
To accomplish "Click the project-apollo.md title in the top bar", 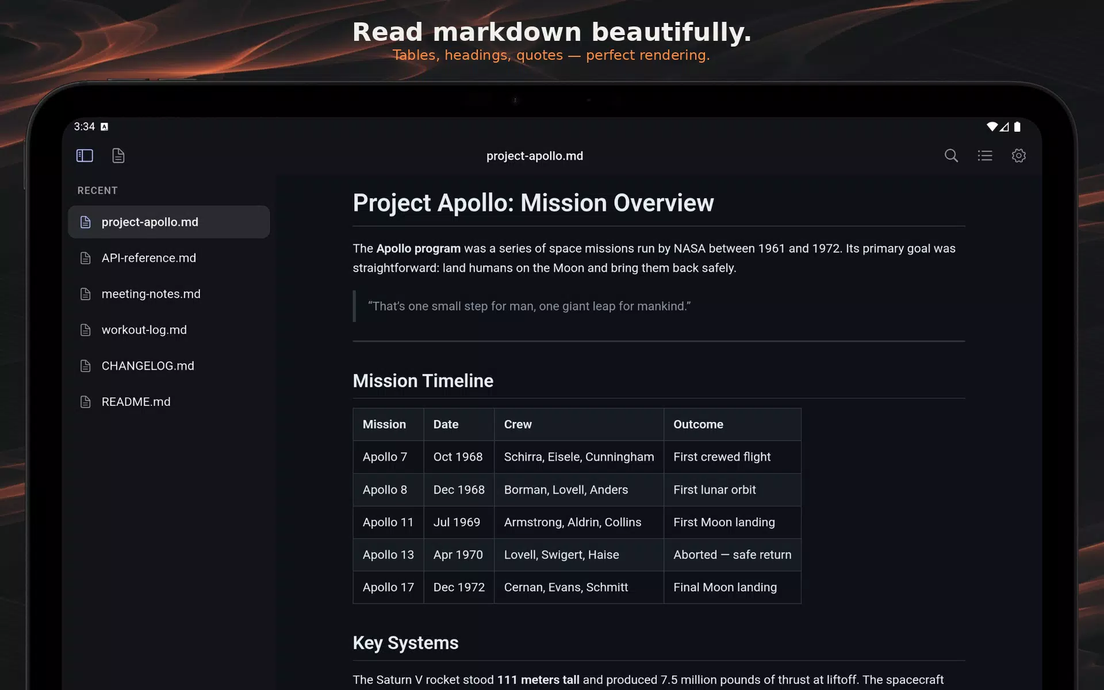I will click(x=535, y=156).
